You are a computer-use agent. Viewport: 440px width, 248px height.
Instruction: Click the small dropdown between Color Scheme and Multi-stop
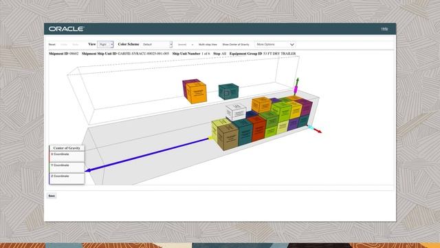pos(185,44)
